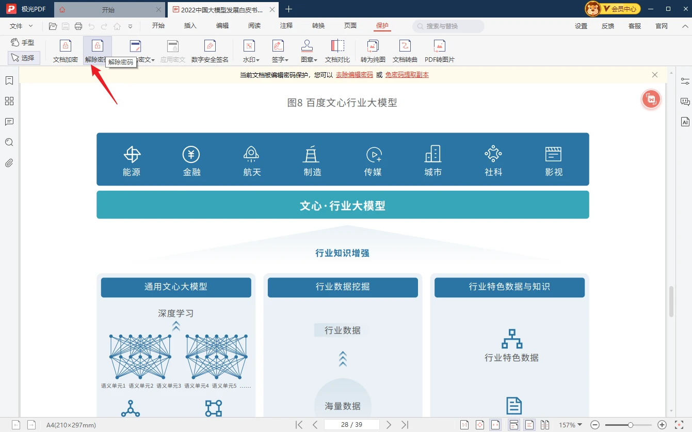Select the Protect (保护) ribbon tab
The width and height of the screenshot is (692, 432).
[x=382, y=26]
